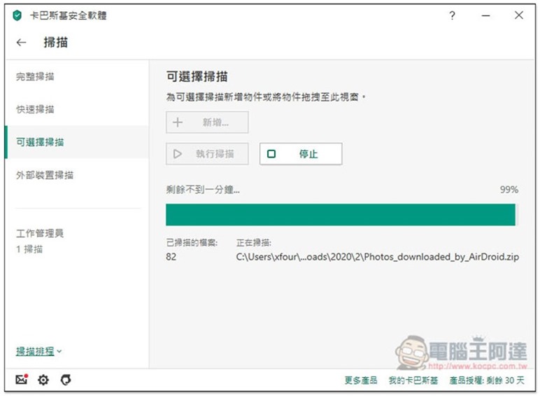Click the play icon on 執行掃描
Viewport: 540px width, 396px height.
click(x=178, y=154)
